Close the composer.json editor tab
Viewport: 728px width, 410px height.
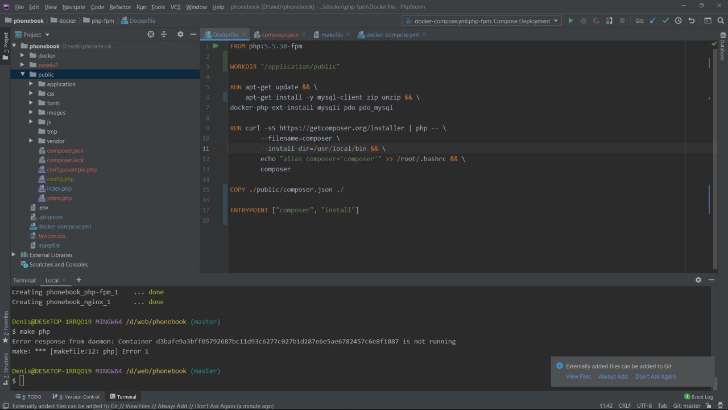[304, 35]
